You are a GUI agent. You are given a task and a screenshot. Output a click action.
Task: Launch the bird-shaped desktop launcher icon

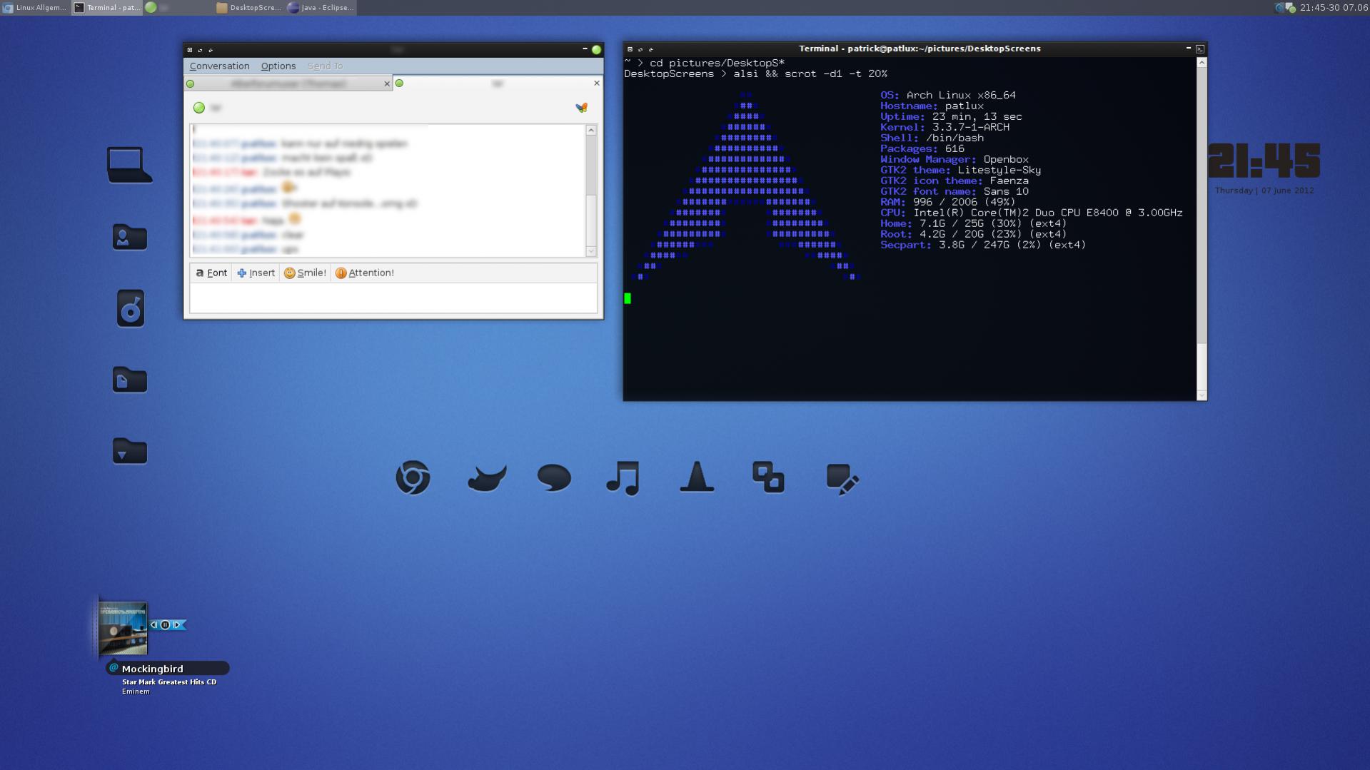[x=487, y=478]
